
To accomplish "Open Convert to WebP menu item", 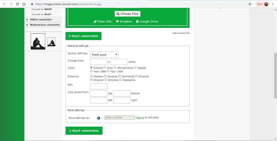I will click(x=41, y=14).
